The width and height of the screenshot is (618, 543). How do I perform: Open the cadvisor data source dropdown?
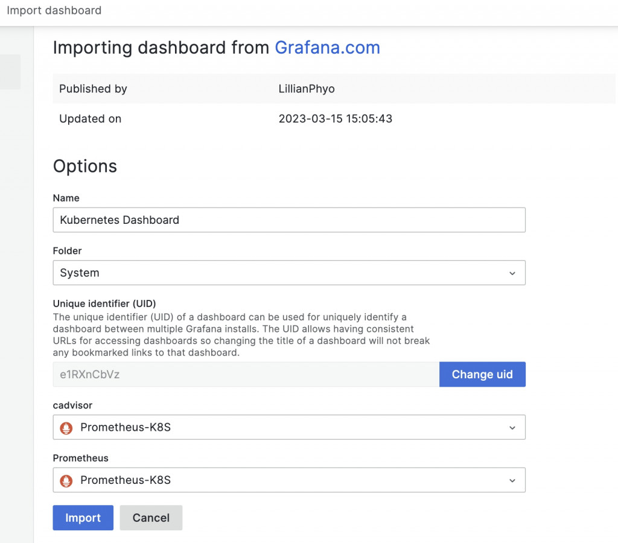[x=289, y=427]
